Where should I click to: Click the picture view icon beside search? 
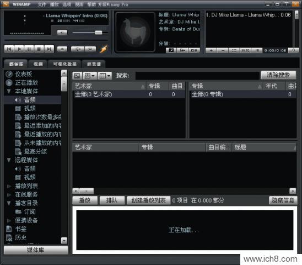pos(77,76)
